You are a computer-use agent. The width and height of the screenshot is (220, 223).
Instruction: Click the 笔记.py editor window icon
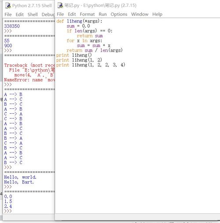(60, 5)
